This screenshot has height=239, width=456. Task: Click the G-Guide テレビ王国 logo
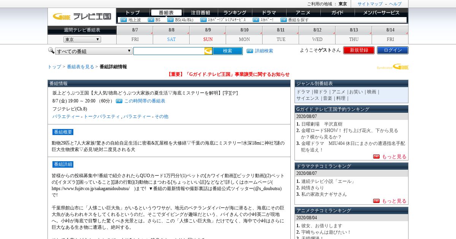tap(82, 16)
